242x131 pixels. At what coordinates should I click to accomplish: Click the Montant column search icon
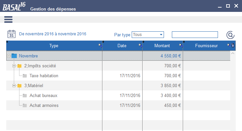click(x=181, y=45)
